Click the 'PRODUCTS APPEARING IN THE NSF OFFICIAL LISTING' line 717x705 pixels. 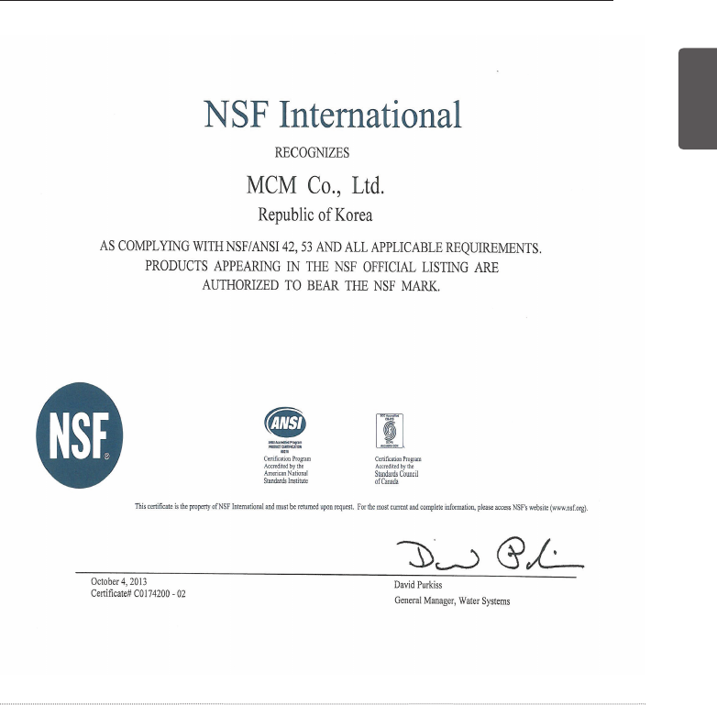tap(322, 266)
